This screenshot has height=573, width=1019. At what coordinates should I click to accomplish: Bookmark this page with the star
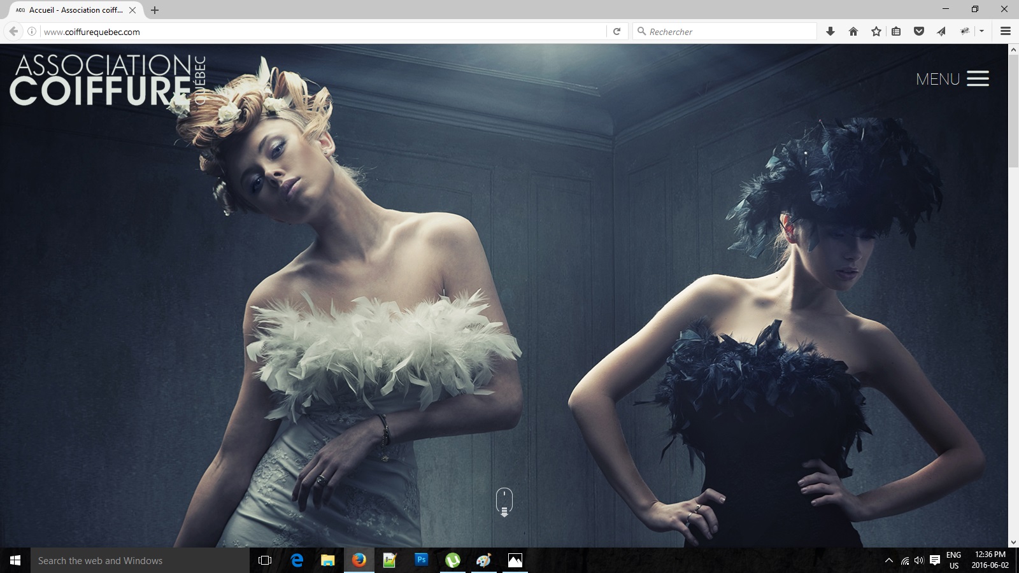pyautogui.click(x=876, y=31)
